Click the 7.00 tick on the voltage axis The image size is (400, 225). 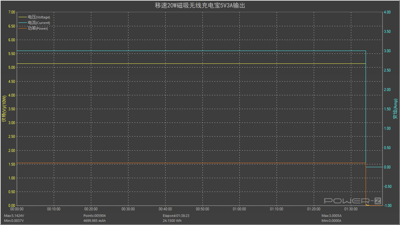(11, 12)
